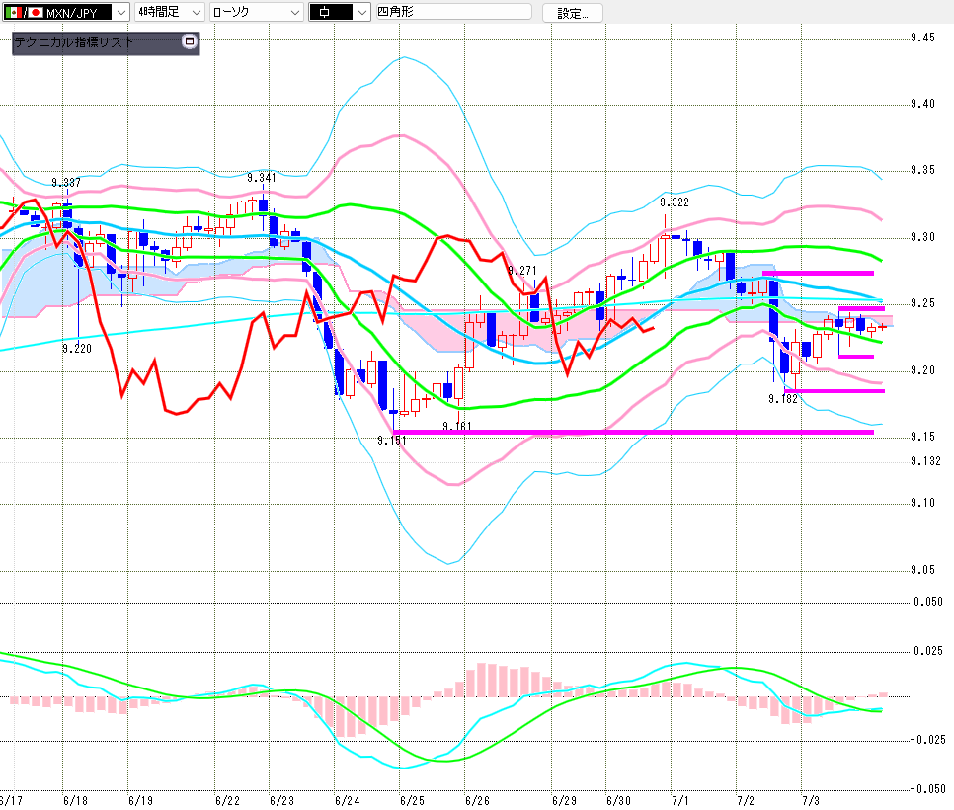Click the 9.220 low price label
954x810 pixels.
click(77, 348)
